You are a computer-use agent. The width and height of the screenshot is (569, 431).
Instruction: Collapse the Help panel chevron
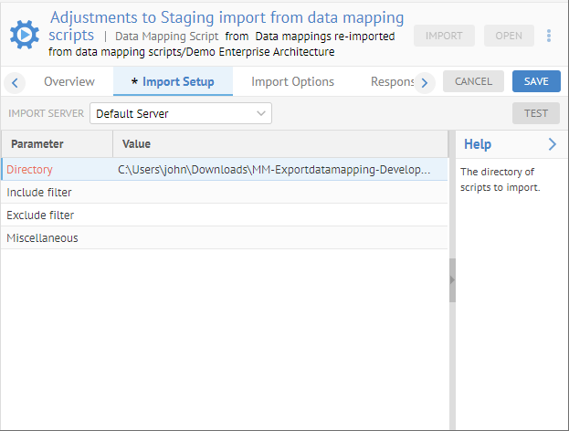click(x=552, y=144)
